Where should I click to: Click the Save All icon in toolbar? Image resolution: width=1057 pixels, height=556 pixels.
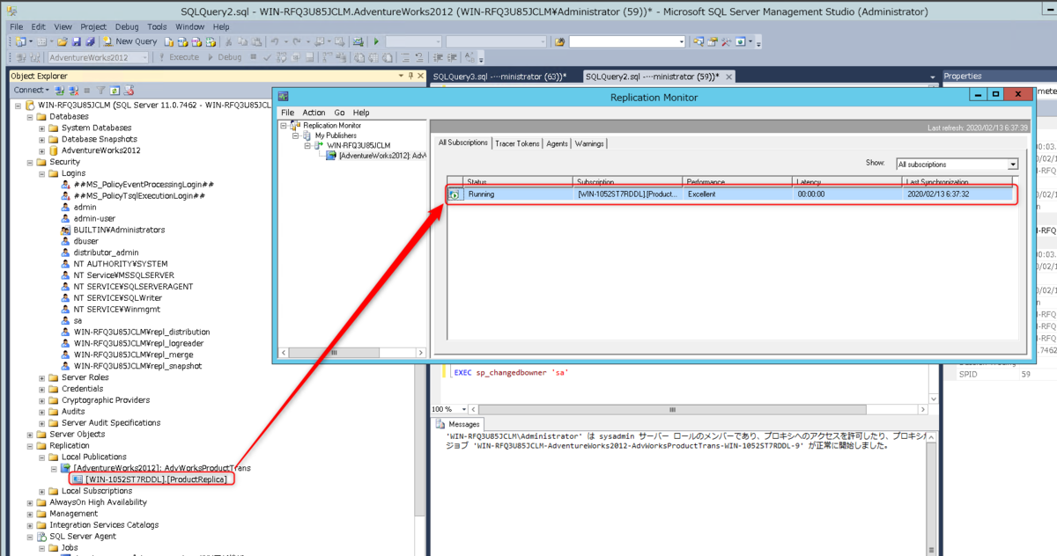click(89, 41)
